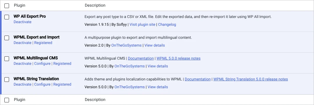Tick the select-all checkbox in the top header
Screen dimensions: 314x105
coord(7,6)
